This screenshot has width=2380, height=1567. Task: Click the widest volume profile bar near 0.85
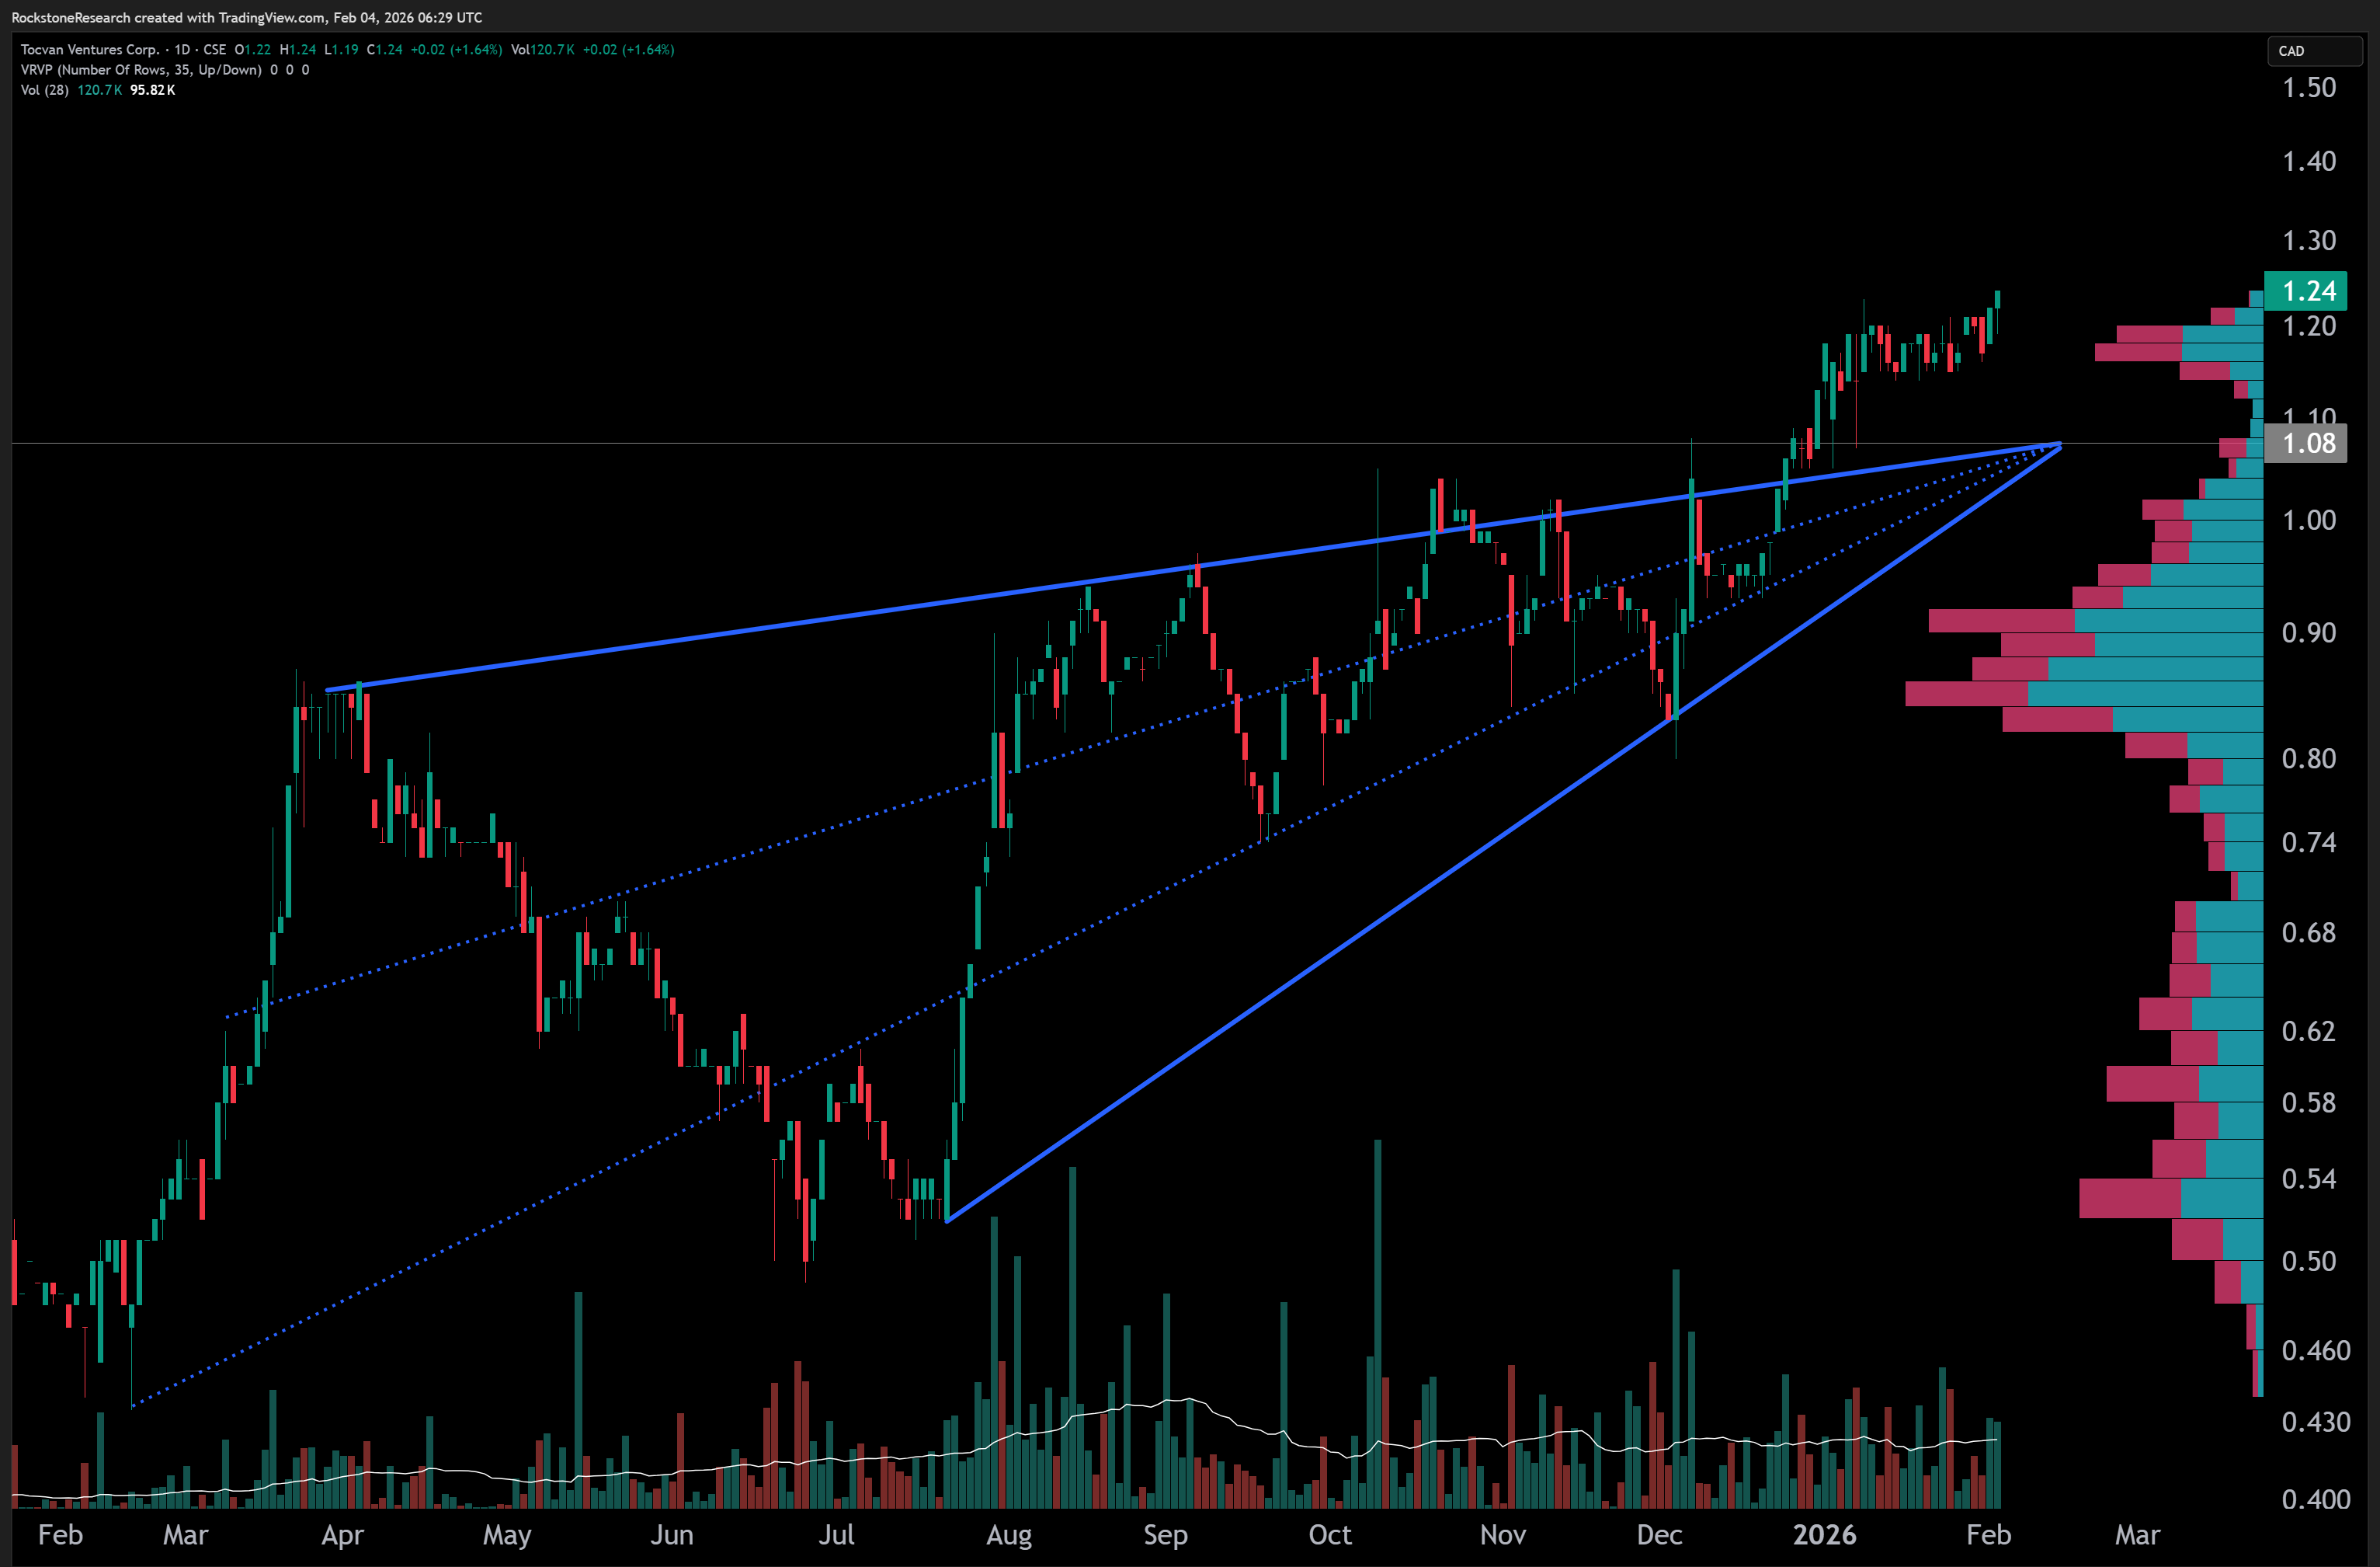2085,694
